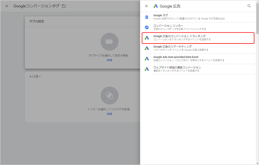Choose the Google タグ tag type
The width and height of the screenshot is (259, 165).
coord(198,17)
